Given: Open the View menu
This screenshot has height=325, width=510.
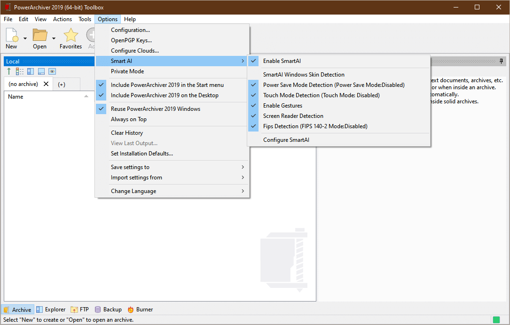Looking at the screenshot, I should [40, 19].
